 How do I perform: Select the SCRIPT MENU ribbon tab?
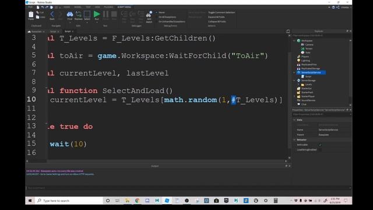[124, 7]
